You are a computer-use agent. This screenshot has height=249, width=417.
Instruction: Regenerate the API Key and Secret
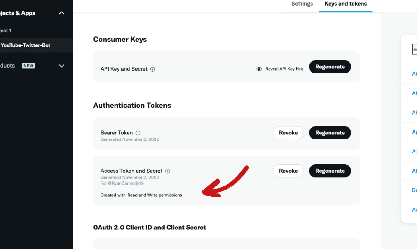[x=330, y=67]
